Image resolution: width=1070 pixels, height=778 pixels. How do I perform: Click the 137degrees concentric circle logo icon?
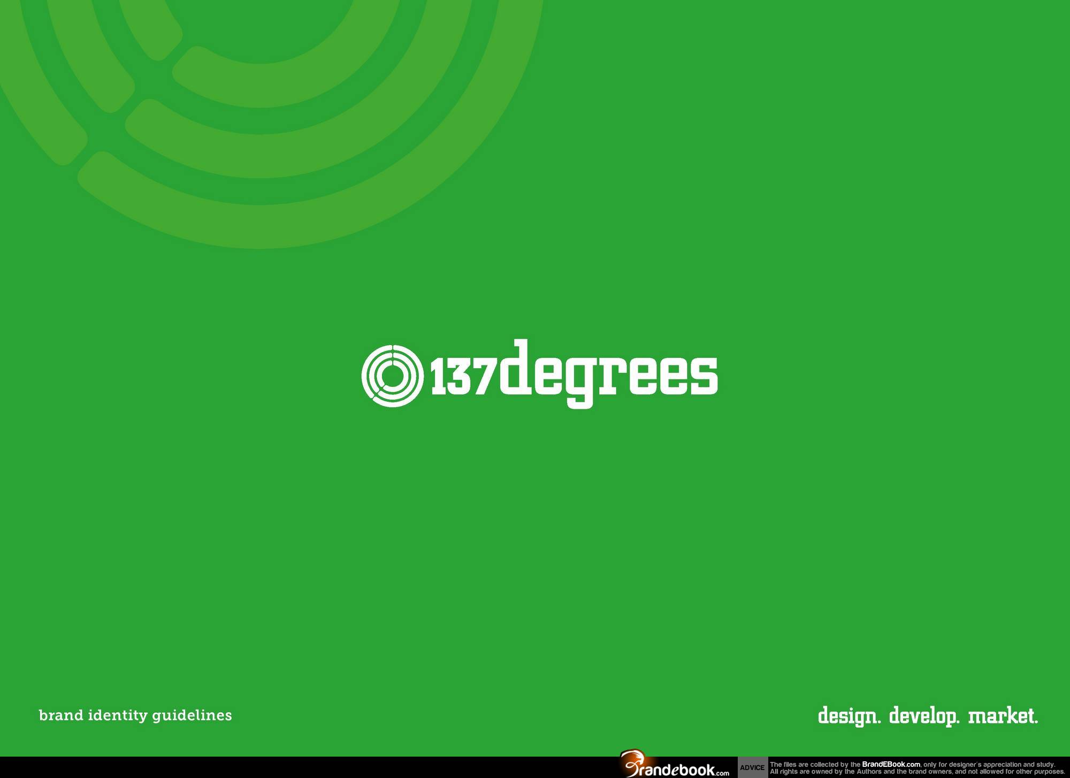(393, 376)
